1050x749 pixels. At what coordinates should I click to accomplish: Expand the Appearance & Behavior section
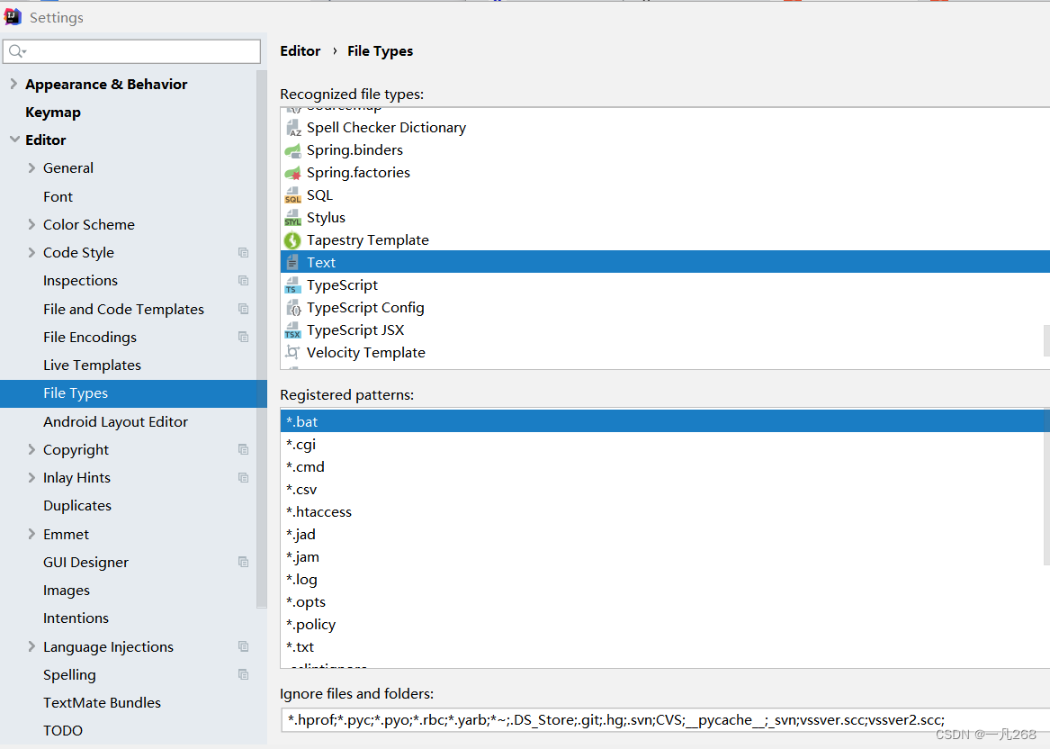14,84
